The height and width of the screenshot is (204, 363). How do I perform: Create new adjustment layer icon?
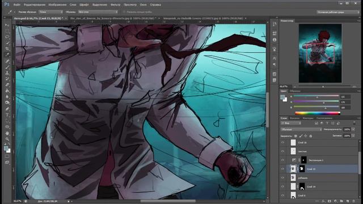[335, 201]
